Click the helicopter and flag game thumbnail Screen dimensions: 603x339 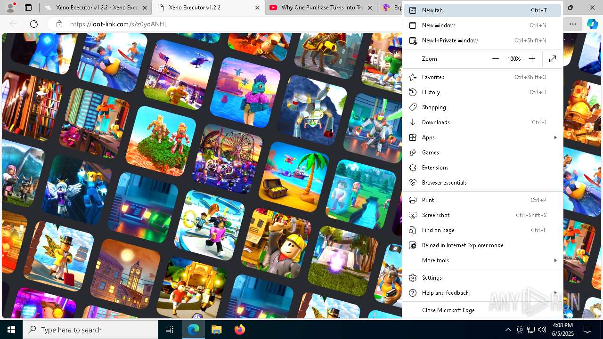click(179, 75)
